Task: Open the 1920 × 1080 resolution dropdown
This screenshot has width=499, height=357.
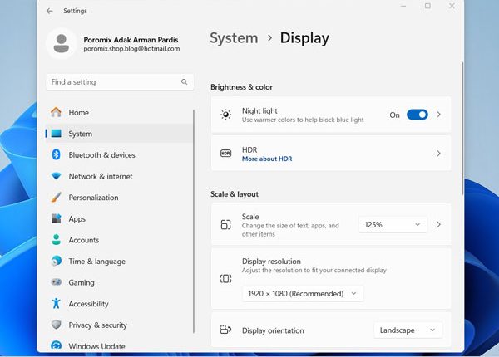Action: [303, 293]
